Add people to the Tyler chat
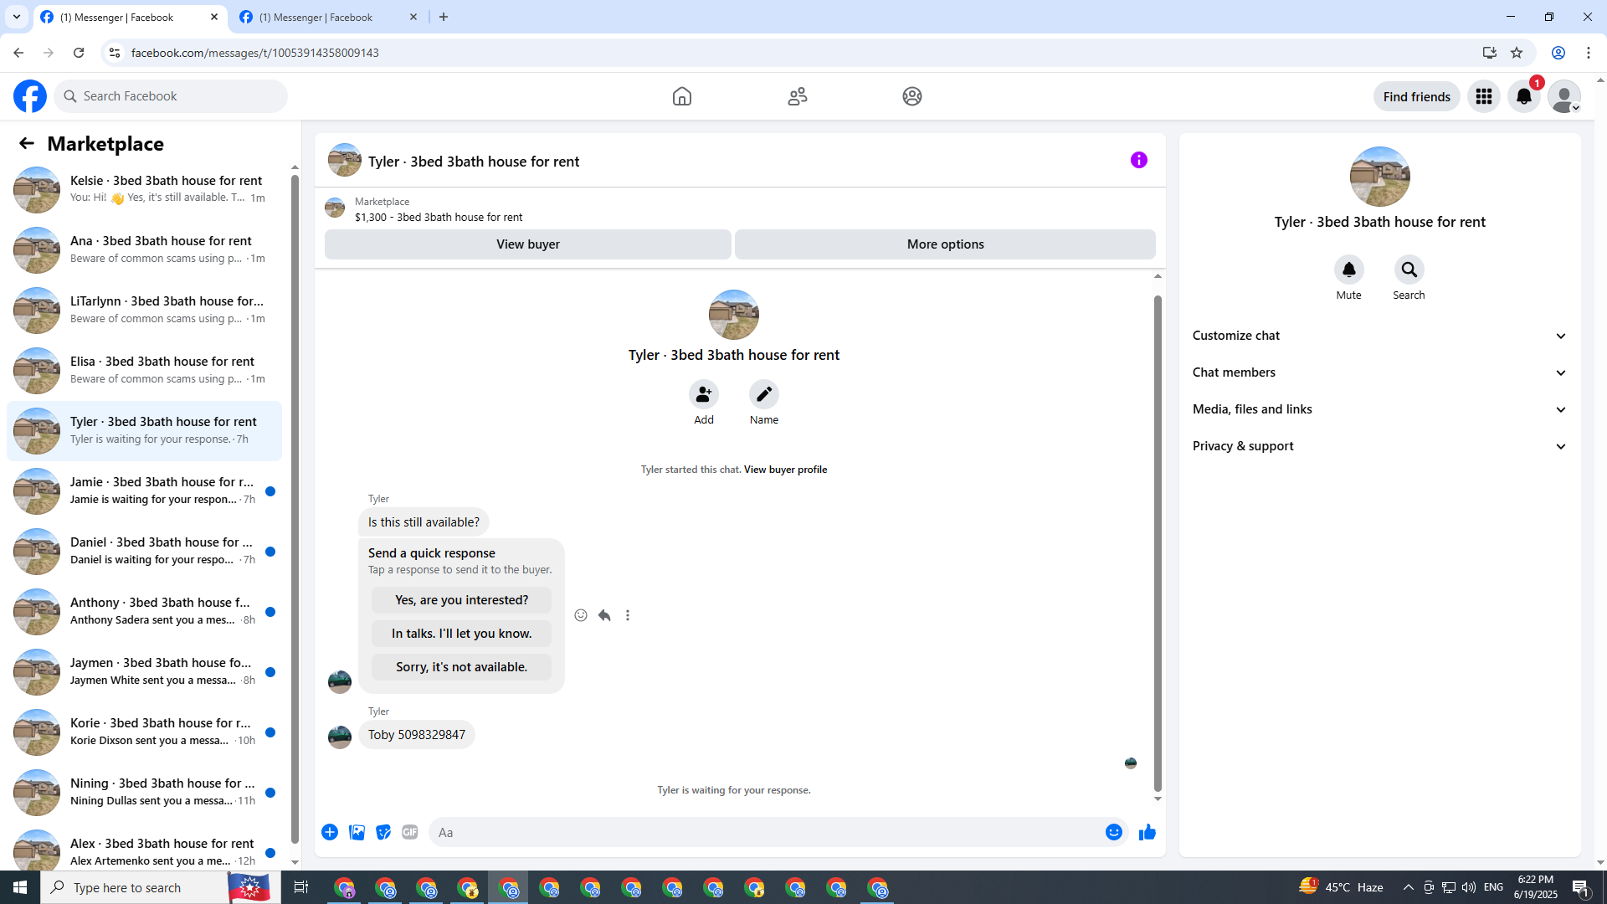The width and height of the screenshot is (1607, 904). pos(704,394)
